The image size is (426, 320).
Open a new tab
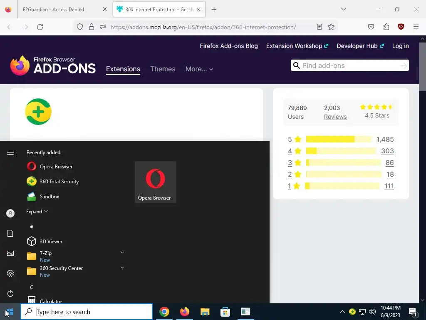pos(214,10)
